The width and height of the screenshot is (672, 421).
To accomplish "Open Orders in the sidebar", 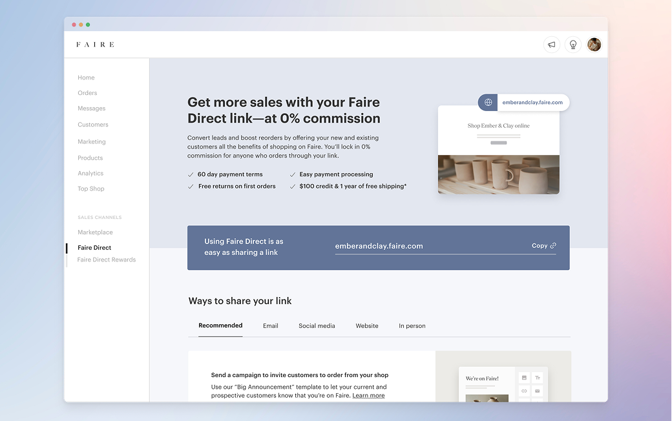I will coord(87,93).
